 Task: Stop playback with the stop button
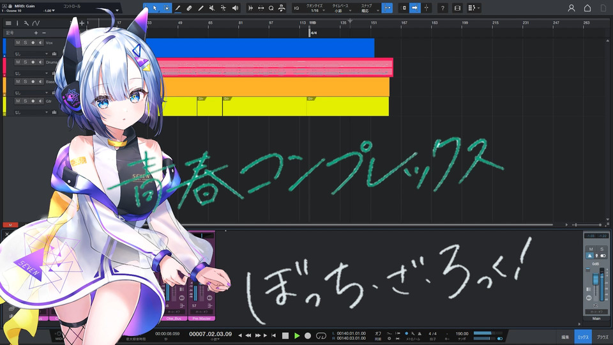point(285,335)
